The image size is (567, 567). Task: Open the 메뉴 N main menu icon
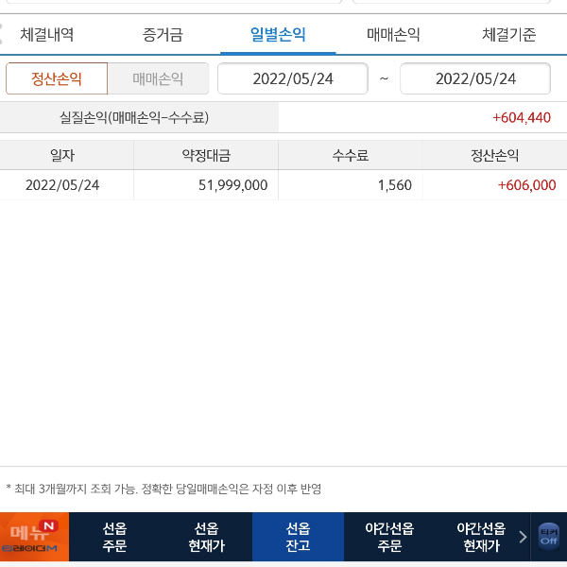(34, 537)
